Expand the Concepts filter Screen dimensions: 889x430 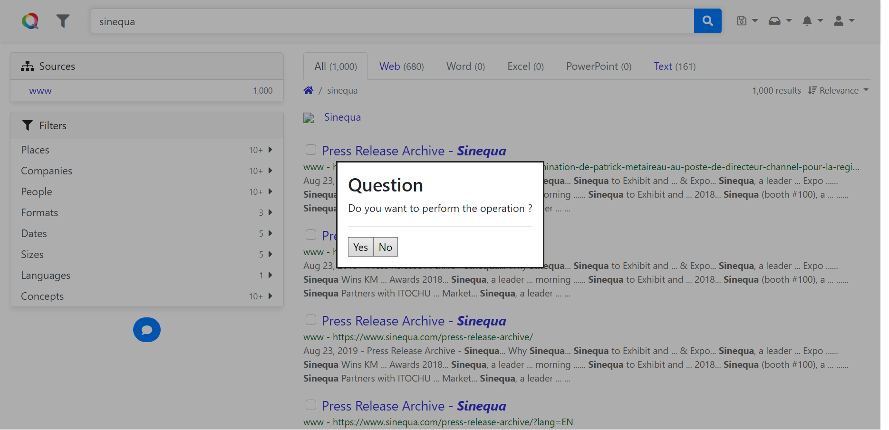tap(147, 296)
